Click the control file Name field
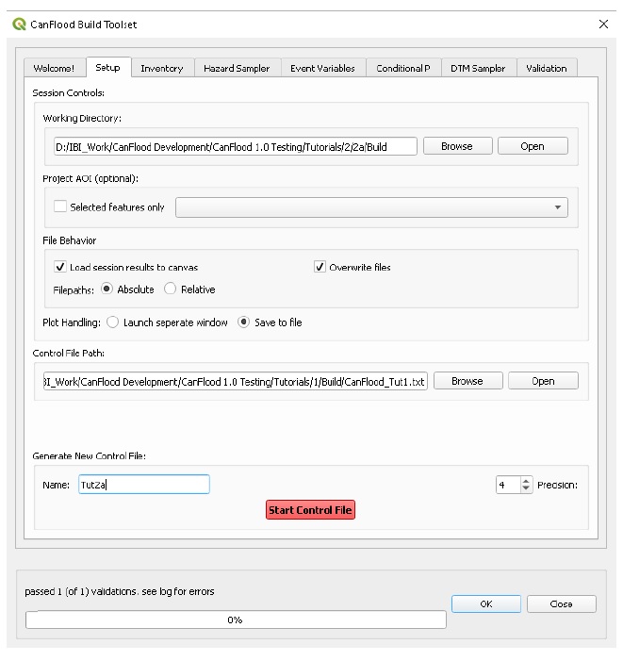623x661 pixels. tap(144, 485)
